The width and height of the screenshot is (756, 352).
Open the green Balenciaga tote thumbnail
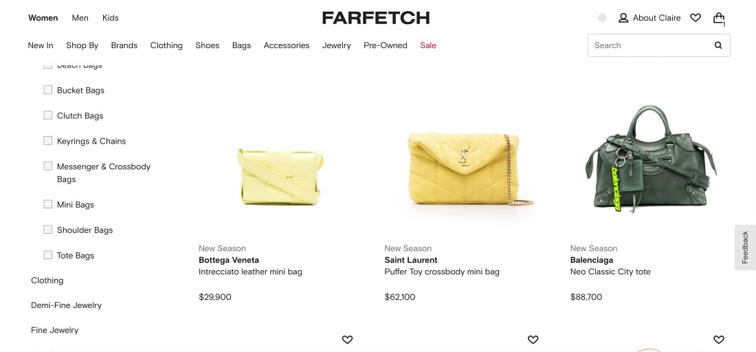[650, 159]
